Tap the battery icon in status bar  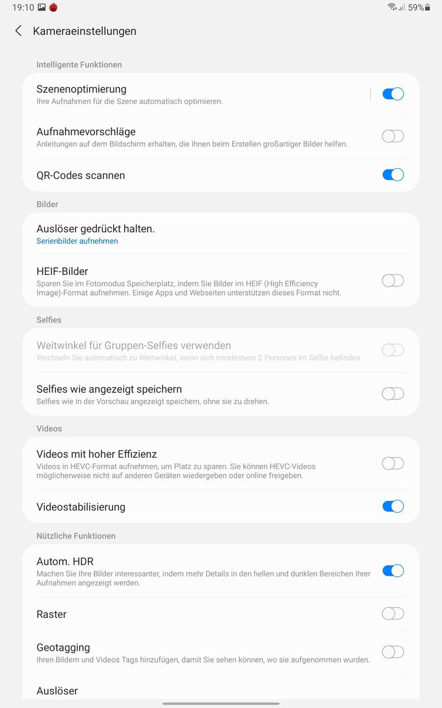click(428, 8)
